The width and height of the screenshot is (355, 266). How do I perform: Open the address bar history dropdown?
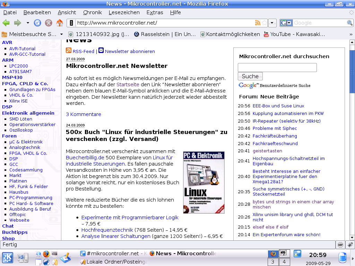[272, 23]
